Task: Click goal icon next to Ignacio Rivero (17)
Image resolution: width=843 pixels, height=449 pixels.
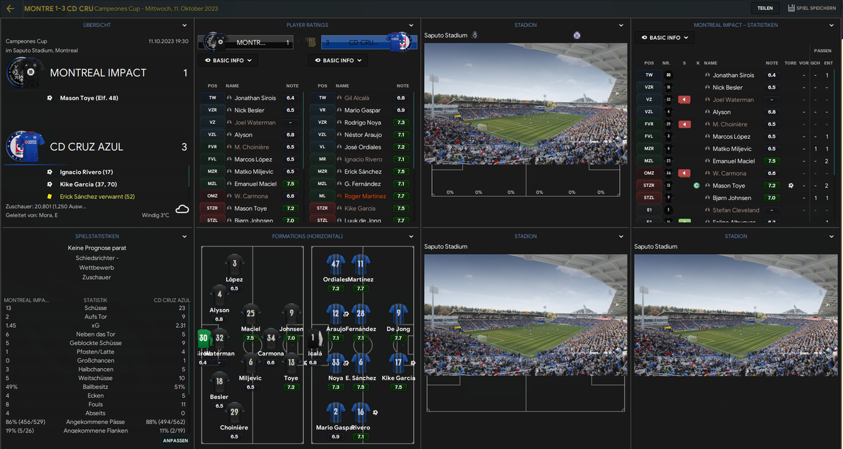Action: coord(49,172)
